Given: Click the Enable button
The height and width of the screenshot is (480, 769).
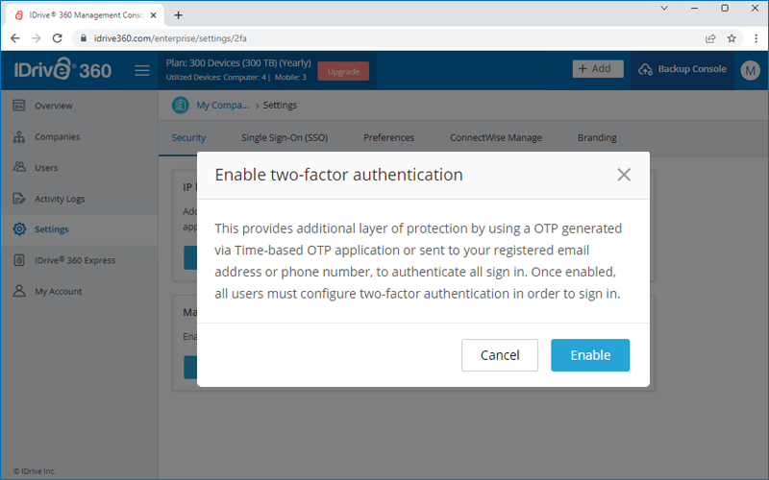Looking at the screenshot, I should click(590, 355).
